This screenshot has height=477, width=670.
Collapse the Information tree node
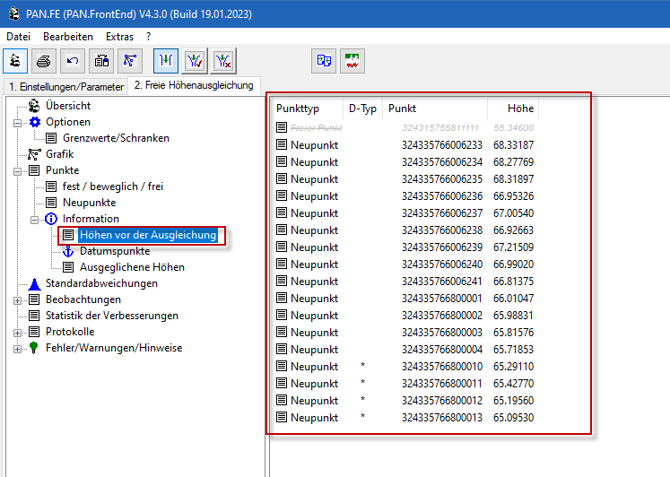(35, 219)
